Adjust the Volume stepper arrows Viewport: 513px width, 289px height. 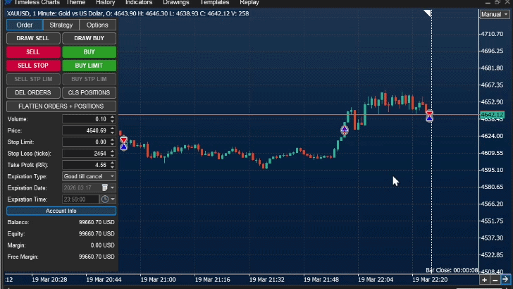(113, 119)
